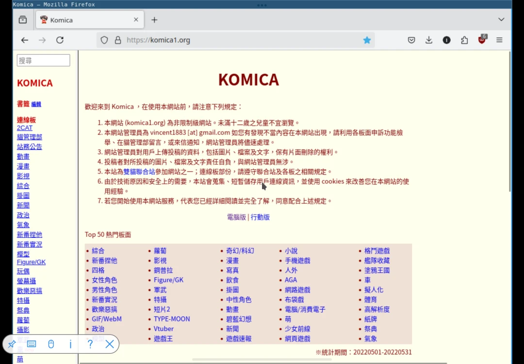524x364 pixels.
Task: Open the TYPE-MOON board link
Action: (x=172, y=319)
